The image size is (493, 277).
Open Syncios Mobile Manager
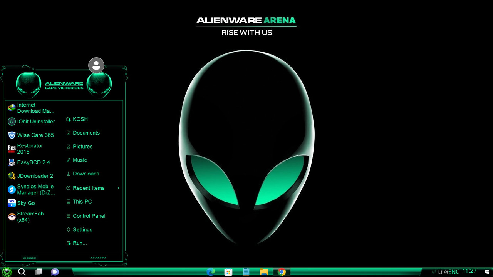pos(32,190)
